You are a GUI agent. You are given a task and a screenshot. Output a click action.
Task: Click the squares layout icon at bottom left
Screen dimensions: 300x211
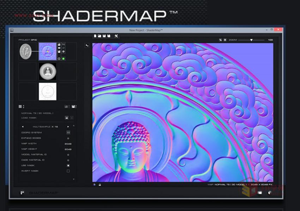(x=22, y=193)
